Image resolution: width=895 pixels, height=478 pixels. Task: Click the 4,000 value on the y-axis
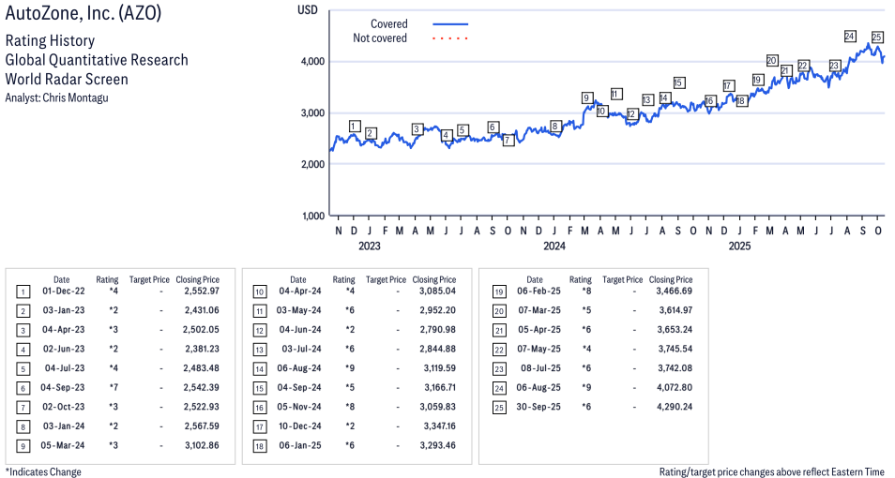point(311,62)
